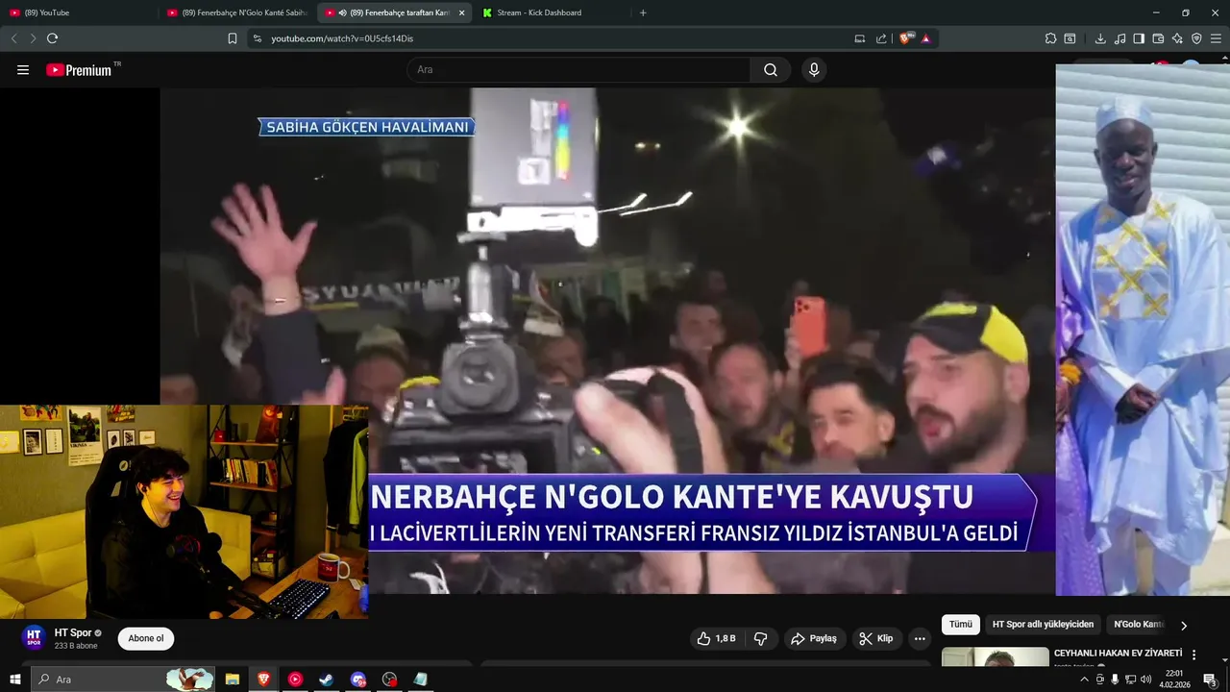1230x692 pixels.
Task: Go forward with the browser forward arrow
Action: point(33,38)
